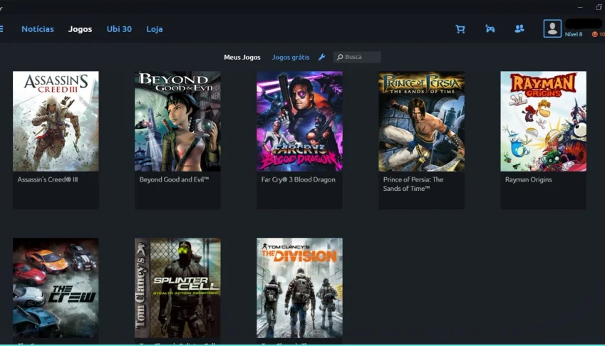
Task: Open the hamburger menu icon
Action: (1, 29)
